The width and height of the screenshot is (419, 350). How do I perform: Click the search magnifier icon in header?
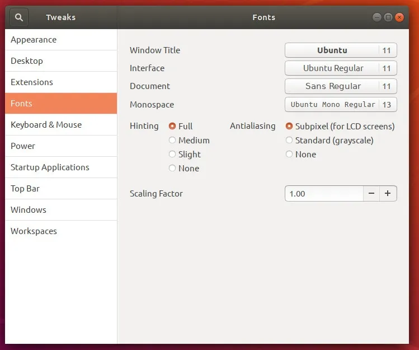point(18,17)
